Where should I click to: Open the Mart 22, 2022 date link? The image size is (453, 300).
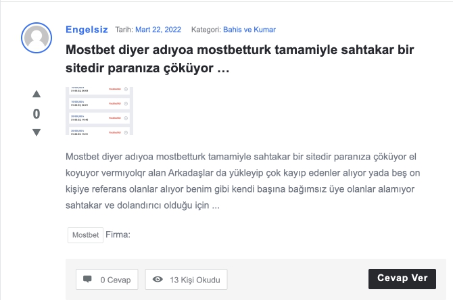coord(158,30)
